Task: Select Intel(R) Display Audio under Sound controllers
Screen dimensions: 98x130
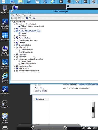Action: click(x=28, y=64)
